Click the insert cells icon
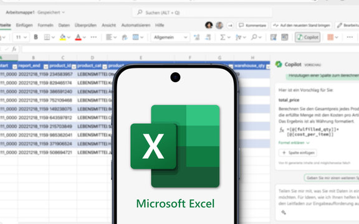359x224 pixels. click(x=196, y=37)
